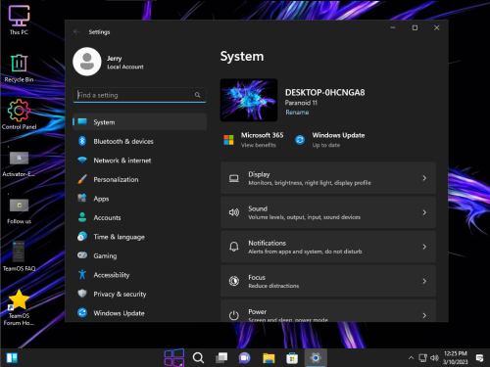Open the Chat app on the taskbar

click(244, 358)
